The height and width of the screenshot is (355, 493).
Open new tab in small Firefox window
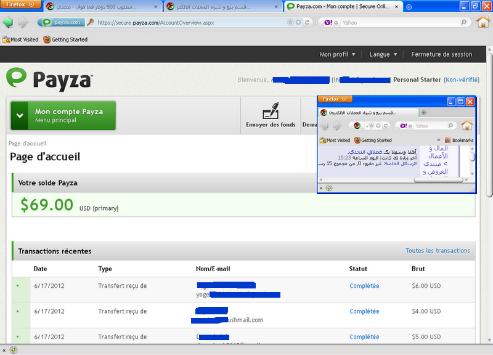(423, 113)
